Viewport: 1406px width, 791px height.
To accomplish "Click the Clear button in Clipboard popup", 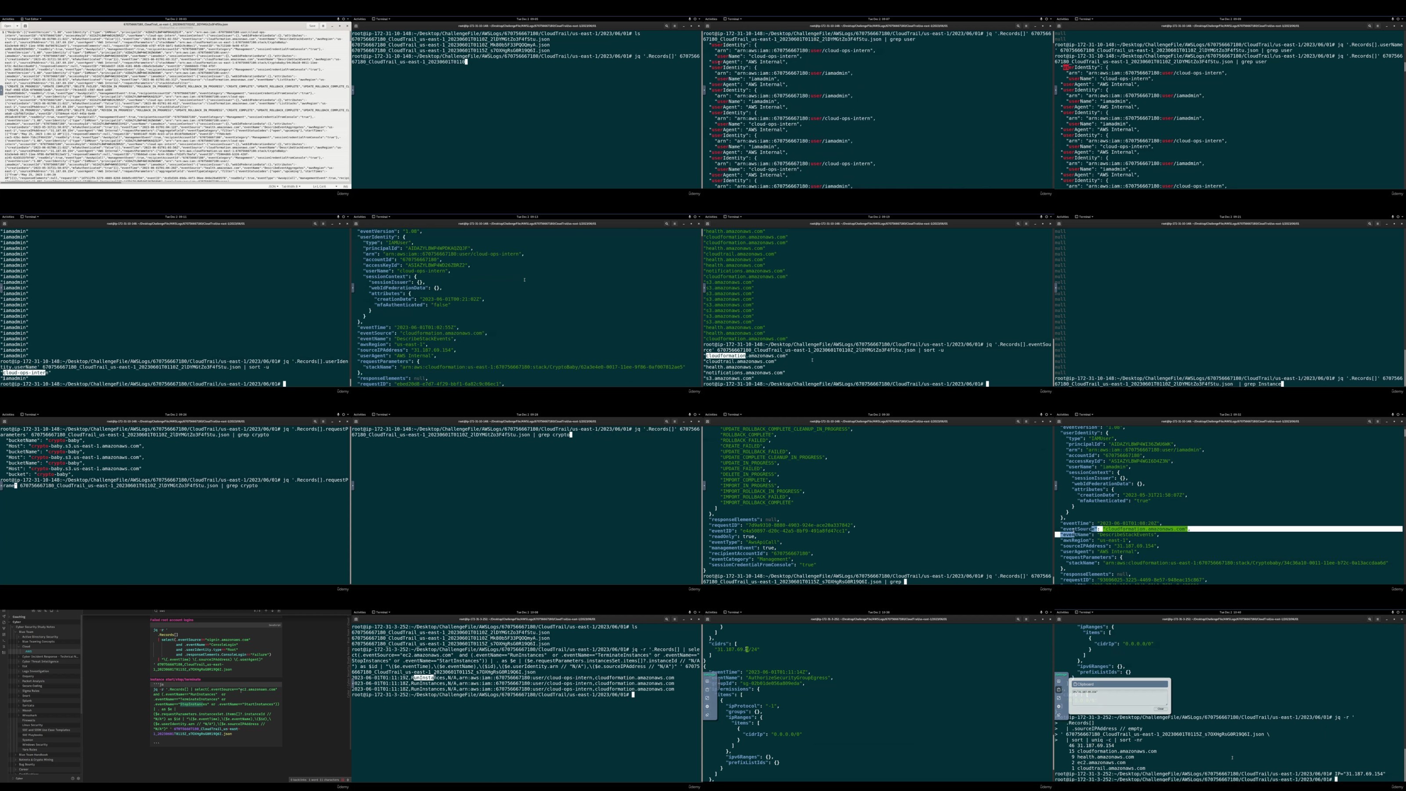I will pos(1160,709).
